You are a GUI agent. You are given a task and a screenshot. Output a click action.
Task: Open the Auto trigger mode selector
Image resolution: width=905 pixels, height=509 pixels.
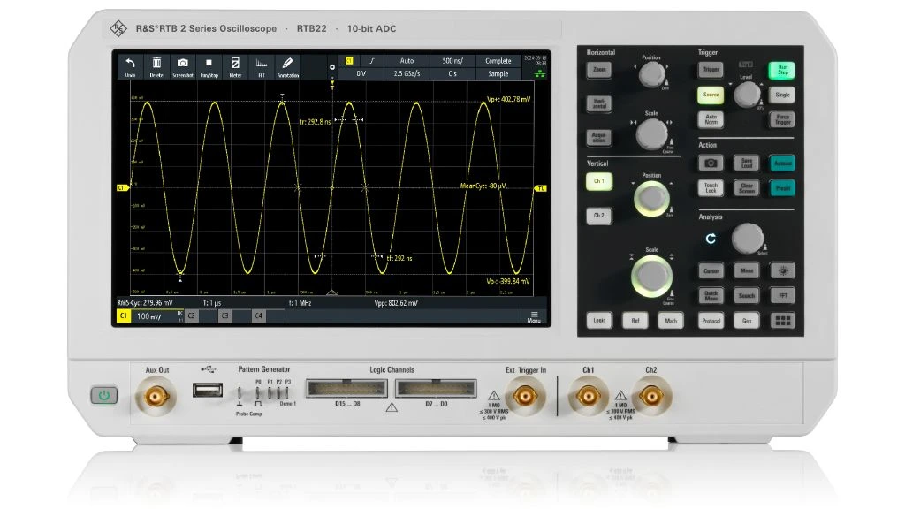pyautogui.click(x=406, y=61)
